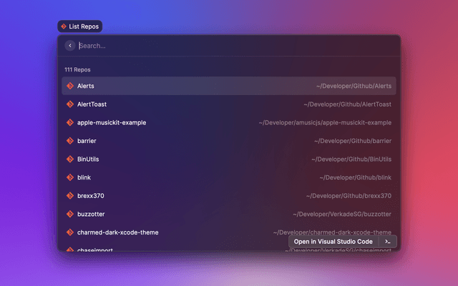458x286 pixels.
Task: Select the path ~/Developer/Github/BinUtils
Action: pos(351,159)
